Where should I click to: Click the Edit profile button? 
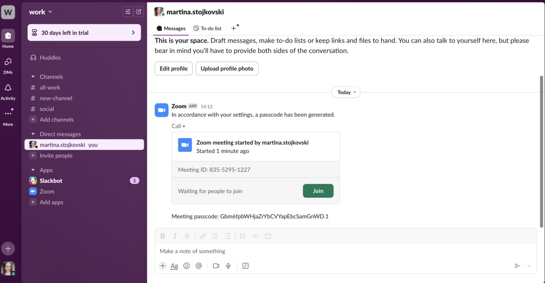(173, 68)
